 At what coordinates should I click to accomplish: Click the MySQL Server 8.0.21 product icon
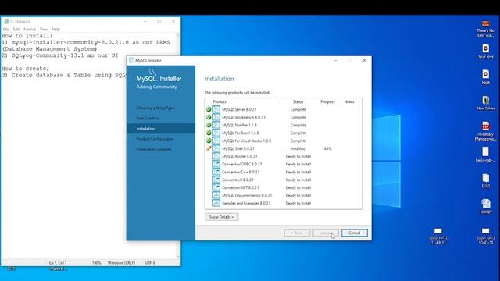tap(216, 109)
